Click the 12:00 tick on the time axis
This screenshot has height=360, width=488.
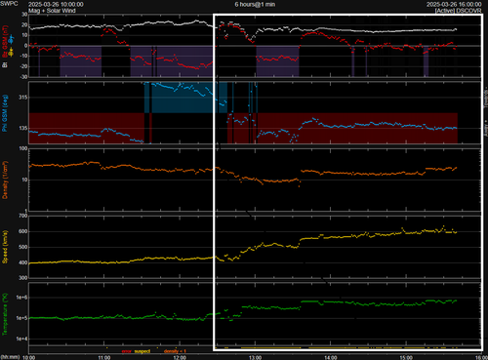pos(180,357)
